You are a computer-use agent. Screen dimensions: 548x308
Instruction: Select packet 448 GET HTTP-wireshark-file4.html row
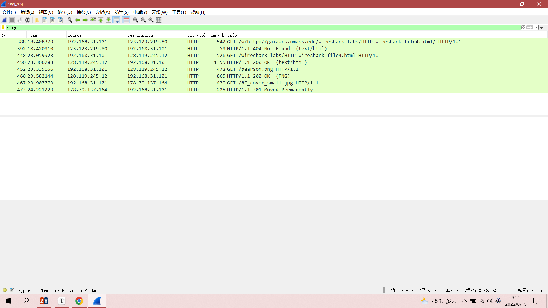point(274,56)
